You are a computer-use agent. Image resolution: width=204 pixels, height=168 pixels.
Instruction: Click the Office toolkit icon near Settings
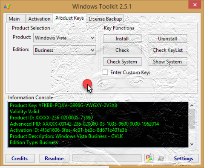(149, 158)
